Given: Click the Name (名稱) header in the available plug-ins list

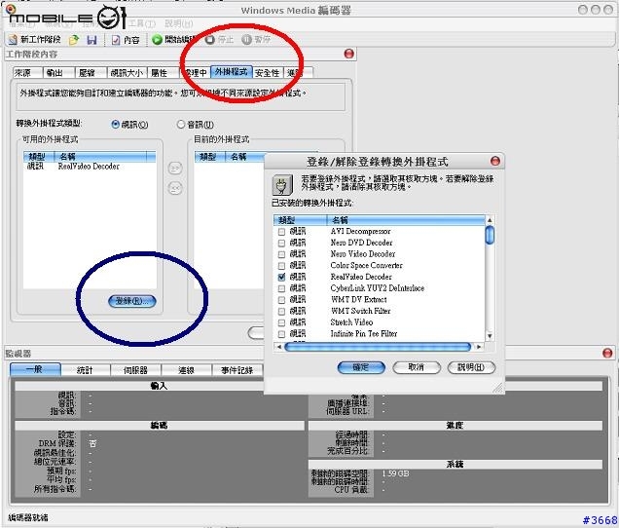Looking at the screenshot, I should (100, 157).
